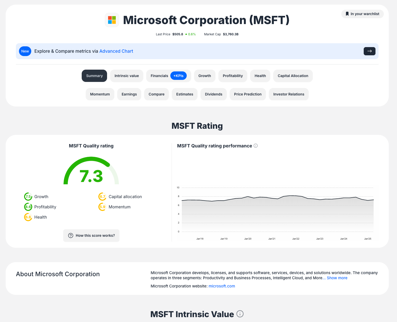
Task: Click the bookmark icon in watchlist button
Action: click(x=347, y=14)
